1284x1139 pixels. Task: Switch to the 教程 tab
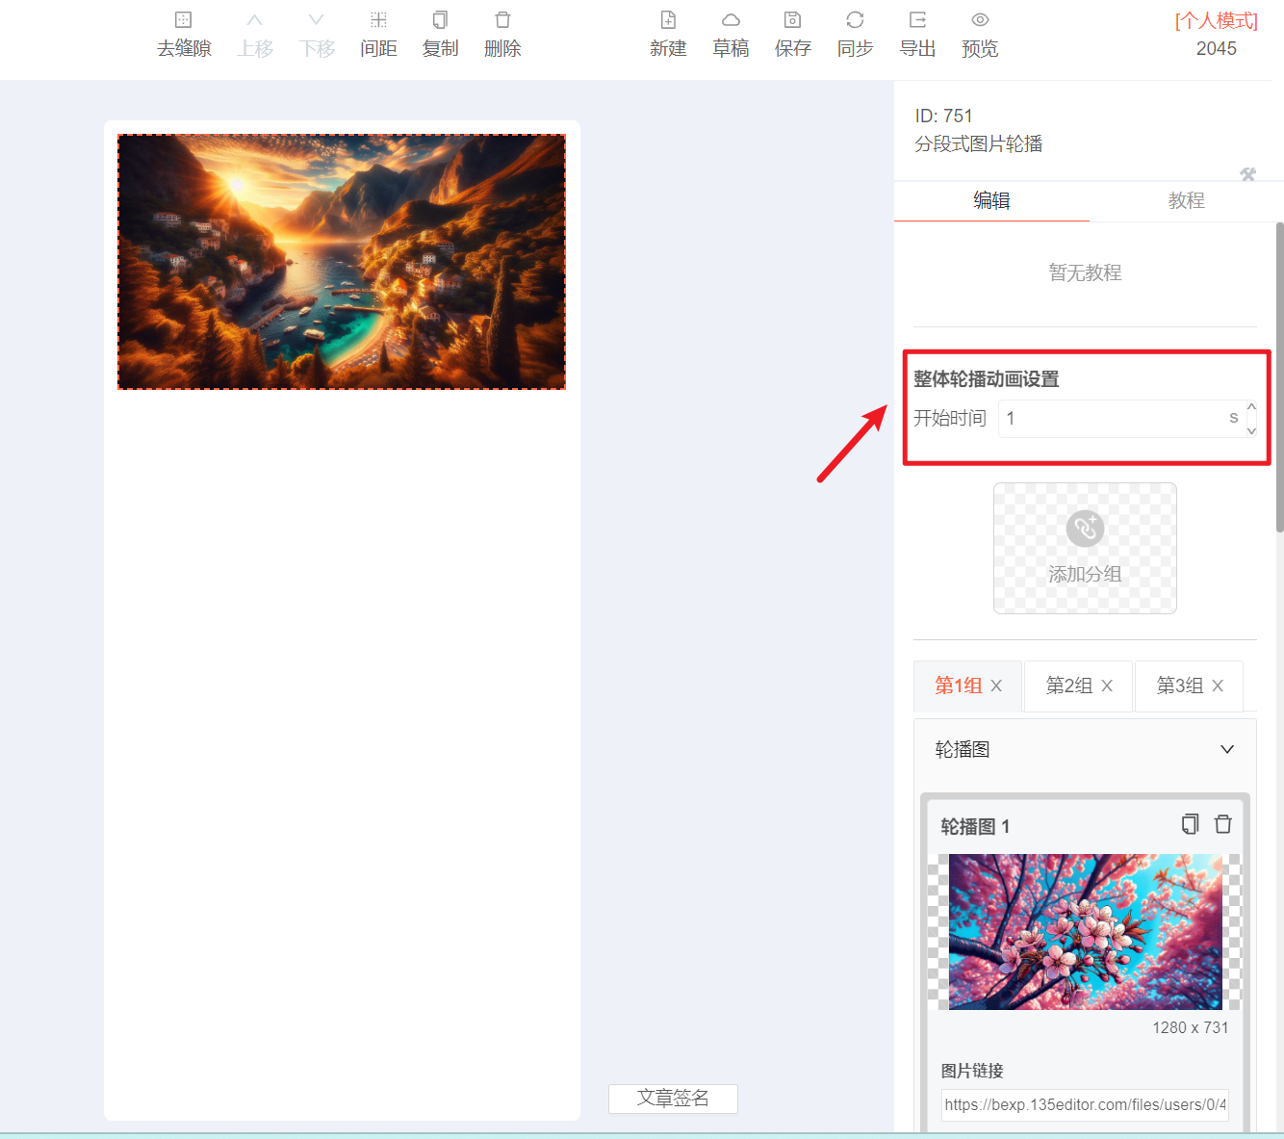[x=1186, y=200]
